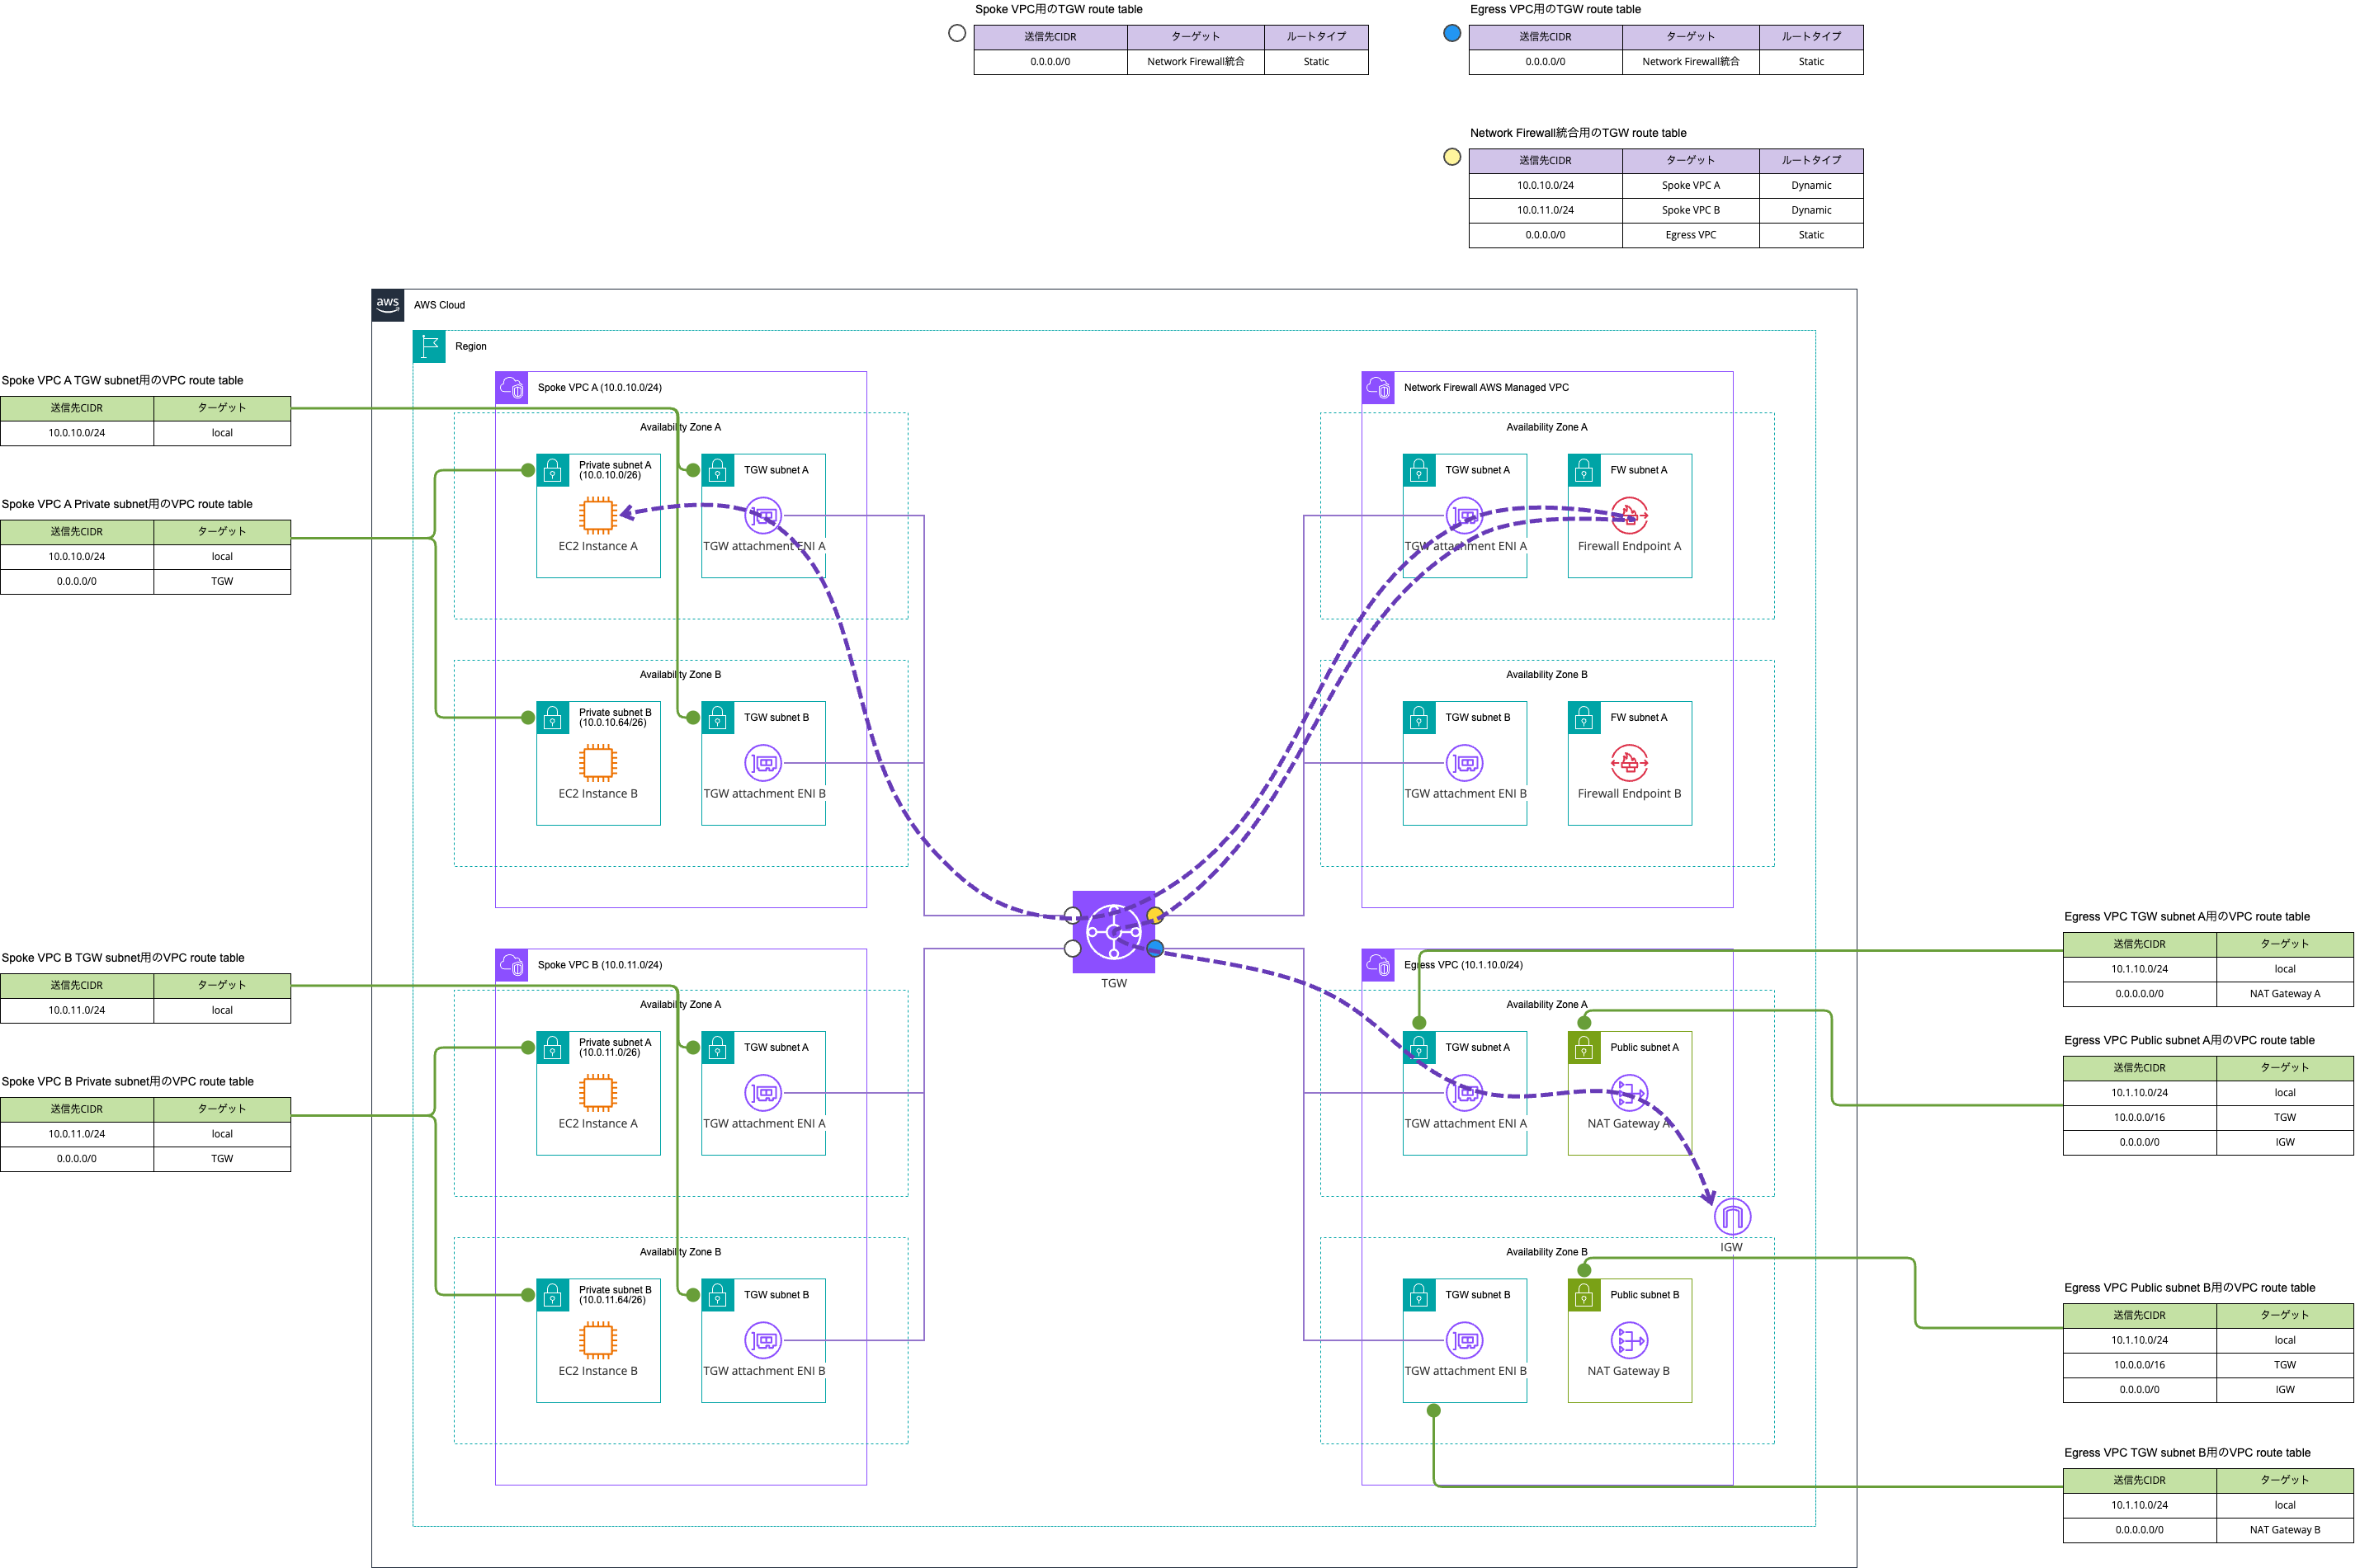Select the lock icon of Public subnet B
The height and width of the screenshot is (1568, 2360).
pyautogui.click(x=1584, y=1295)
